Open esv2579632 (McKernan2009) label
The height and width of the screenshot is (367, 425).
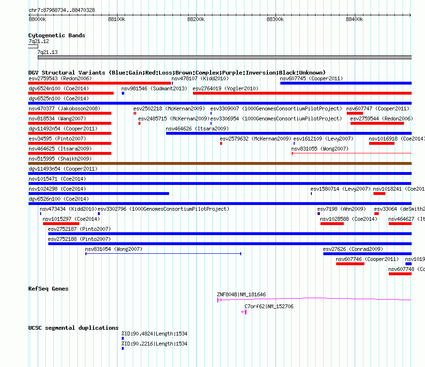(x=255, y=139)
